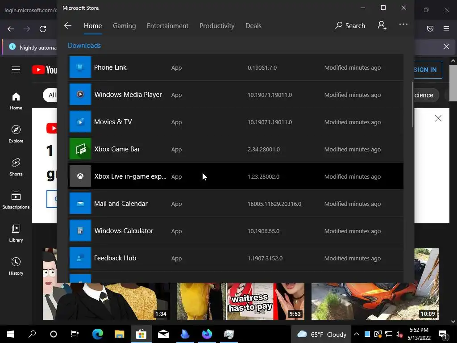457x343 pixels.
Task: Reload the browser page
Action: (43, 29)
